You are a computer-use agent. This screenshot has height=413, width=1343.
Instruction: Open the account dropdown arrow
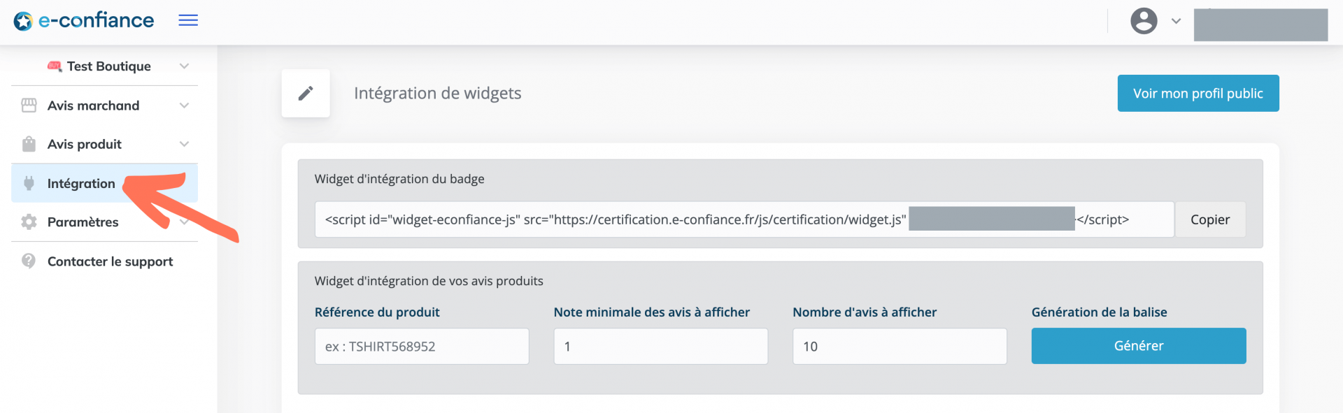1176,21
